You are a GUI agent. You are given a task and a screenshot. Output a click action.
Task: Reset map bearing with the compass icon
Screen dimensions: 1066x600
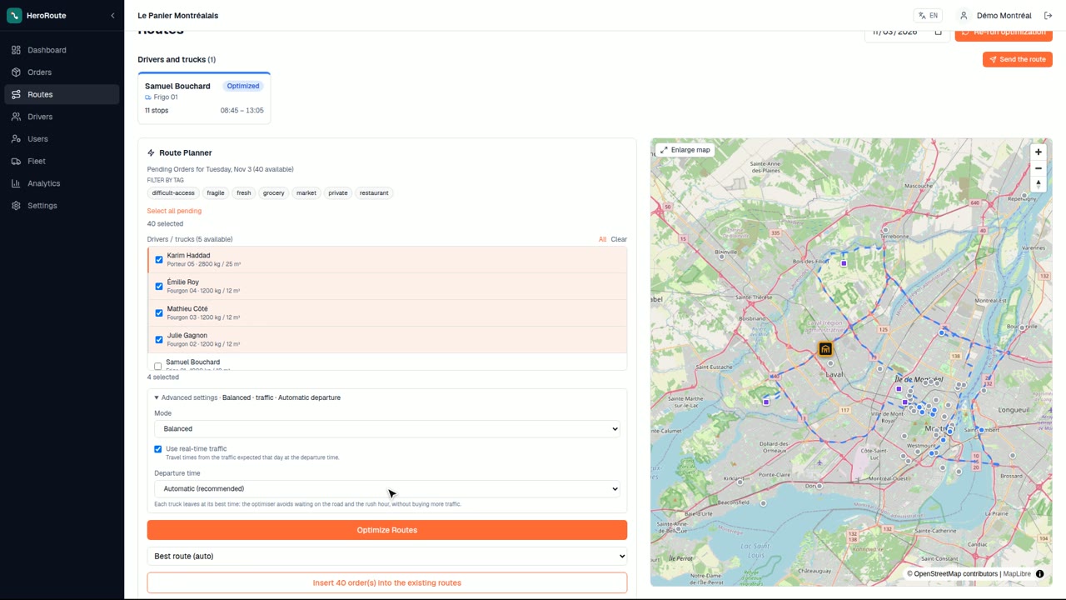(1038, 184)
